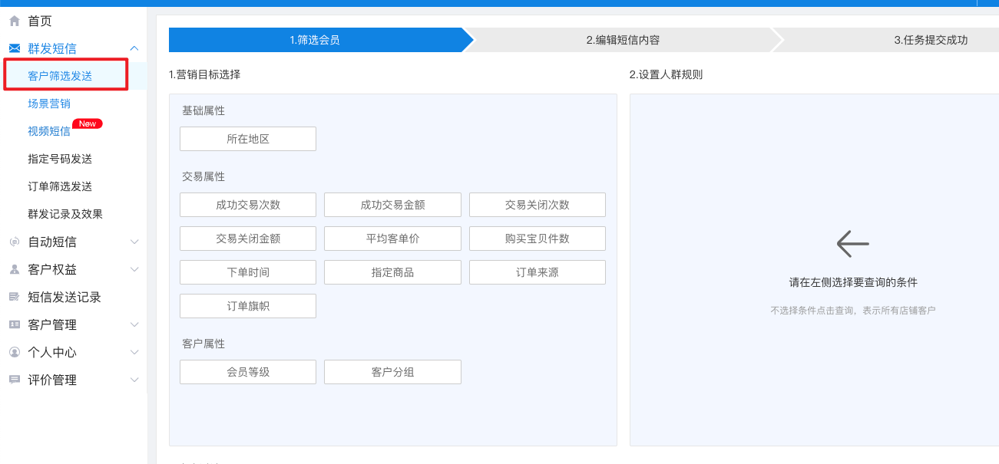Click step 1.筛选会员

(315, 40)
